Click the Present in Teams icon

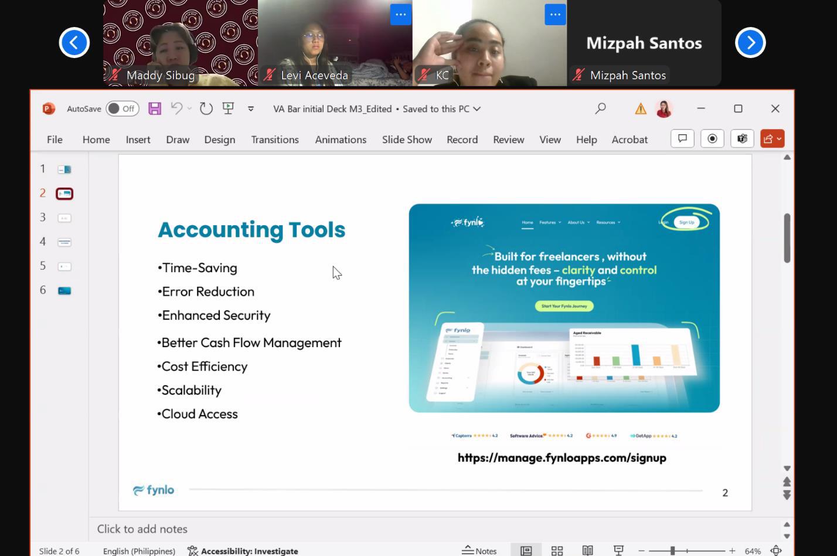[x=742, y=139]
